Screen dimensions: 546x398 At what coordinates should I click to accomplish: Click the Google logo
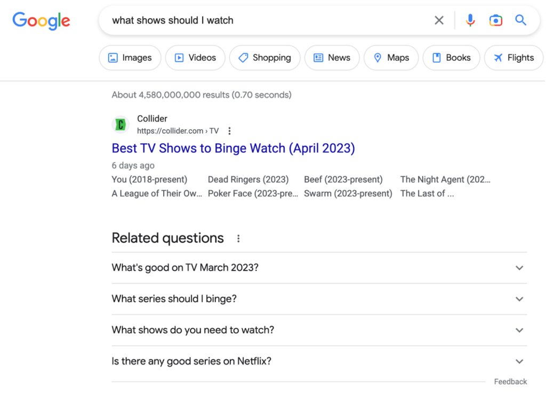click(x=41, y=21)
